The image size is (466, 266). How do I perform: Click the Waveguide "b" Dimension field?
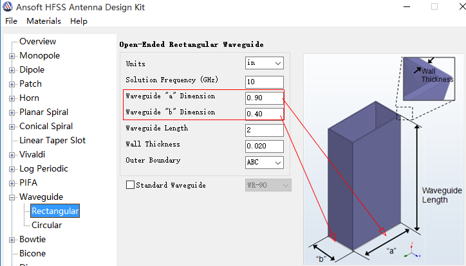click(x=264, y=114)
